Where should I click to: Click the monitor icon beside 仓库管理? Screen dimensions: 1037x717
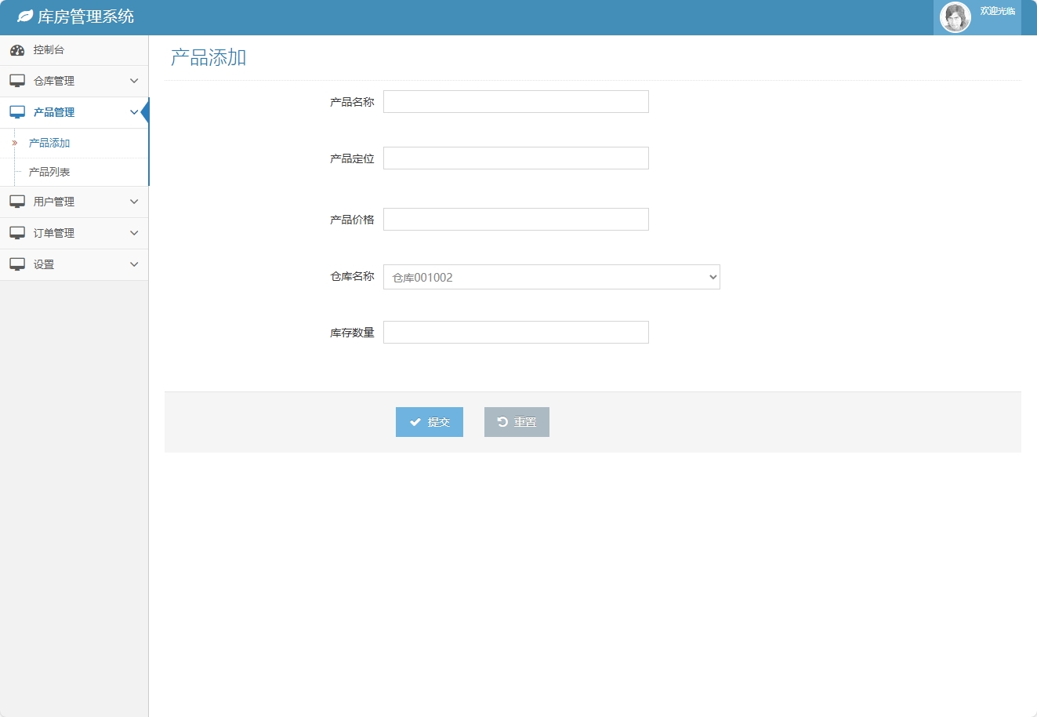pyautogui.click(x=16, y=80)
